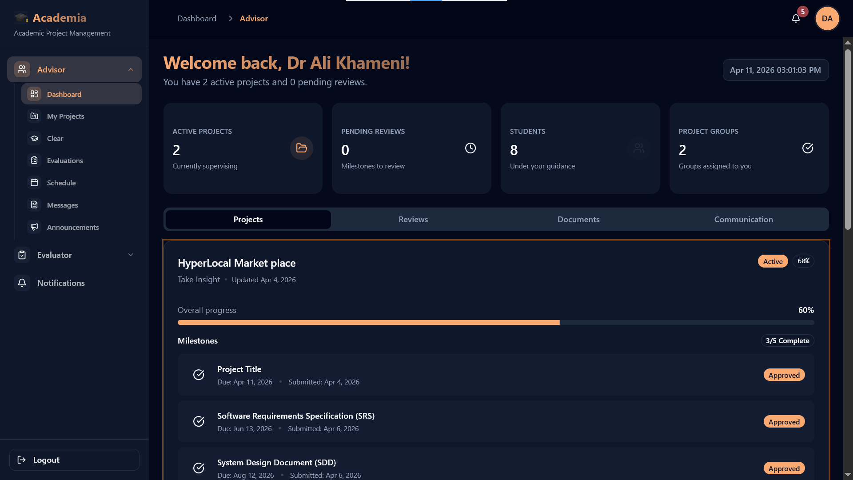Click the Schedule calendar icon
The image size is (853, 480).
coord(34,183)
